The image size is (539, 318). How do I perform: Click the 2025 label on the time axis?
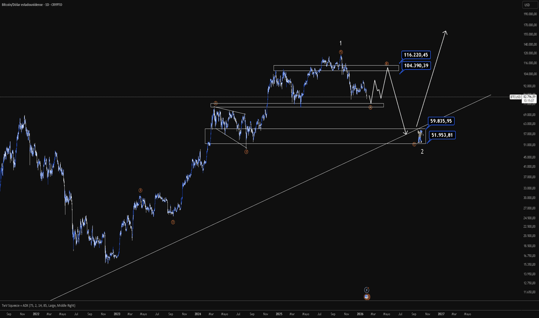tap(279, 314)
